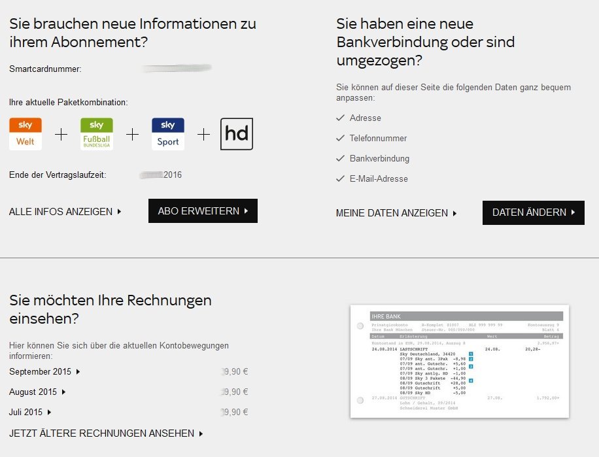Image resolution: width=599 pixels, height=457 pixels.
Task: Click JETZT ÄLTERE RECHNUNGEN ANSEHEN
Action: coord(106,433)
